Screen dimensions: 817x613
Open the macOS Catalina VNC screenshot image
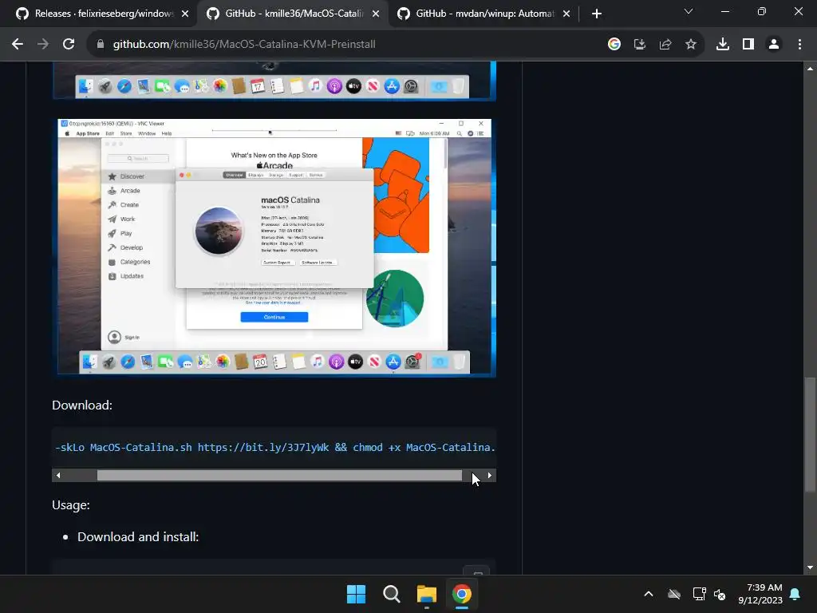click(274, 247)
